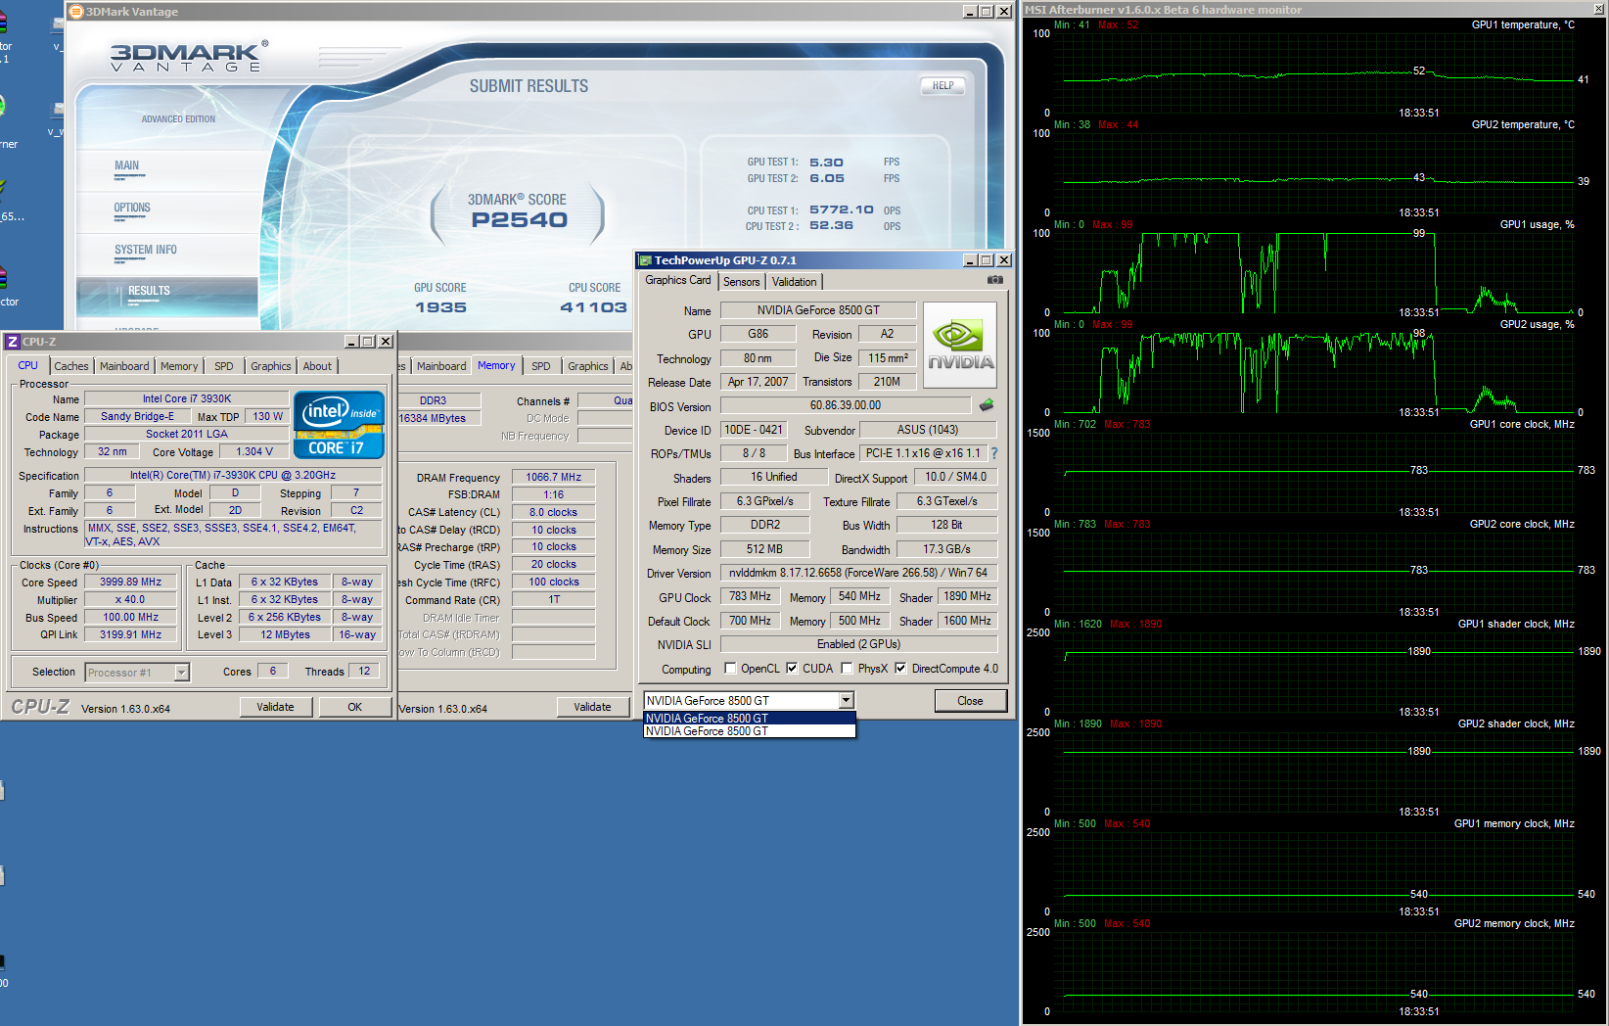Click the NVIDIA SLI Enabled (2 GPUs) field
This screenshot has height=1026, width=1609.
pos(858,644)
